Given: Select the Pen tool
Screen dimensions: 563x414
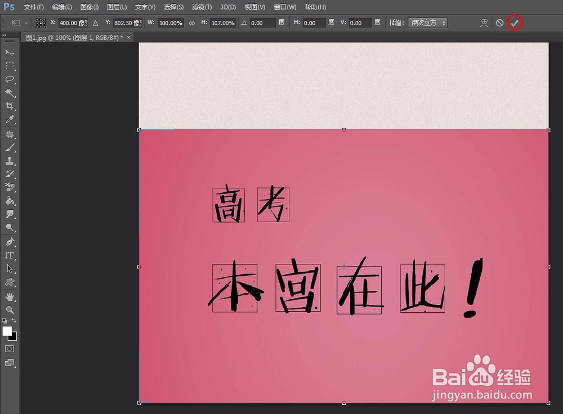Looking at the screenshot, I should tap(10, 242).
